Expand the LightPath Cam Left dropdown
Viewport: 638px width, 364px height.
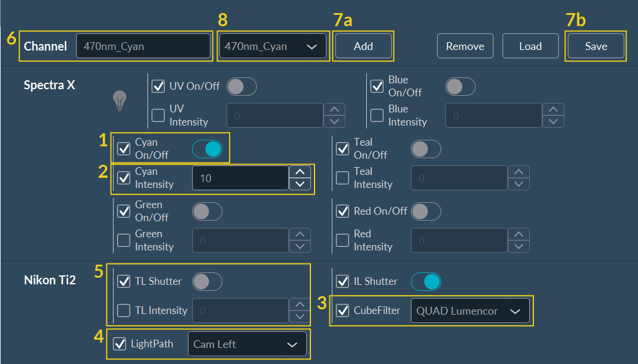[x=247, y=344]
